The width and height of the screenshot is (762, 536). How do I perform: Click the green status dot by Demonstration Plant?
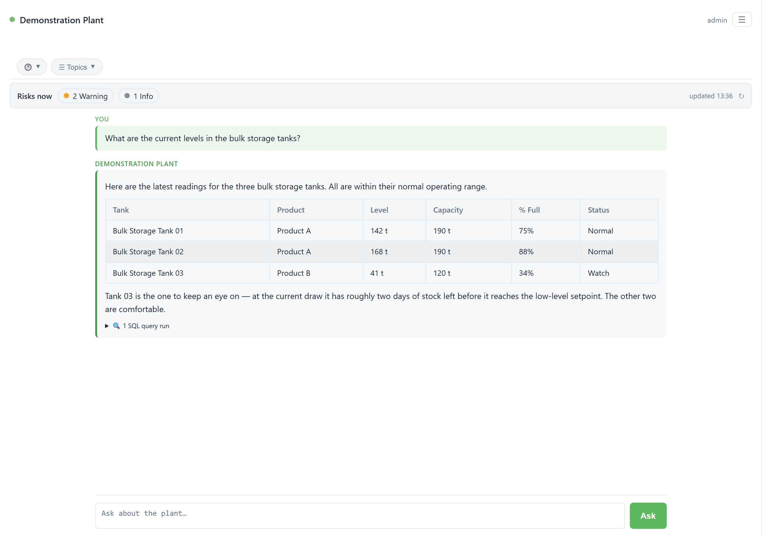(x=12, y=20)
